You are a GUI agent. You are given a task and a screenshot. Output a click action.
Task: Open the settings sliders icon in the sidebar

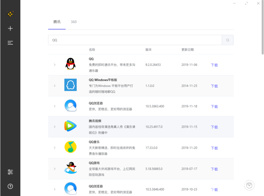coord(10,172)
